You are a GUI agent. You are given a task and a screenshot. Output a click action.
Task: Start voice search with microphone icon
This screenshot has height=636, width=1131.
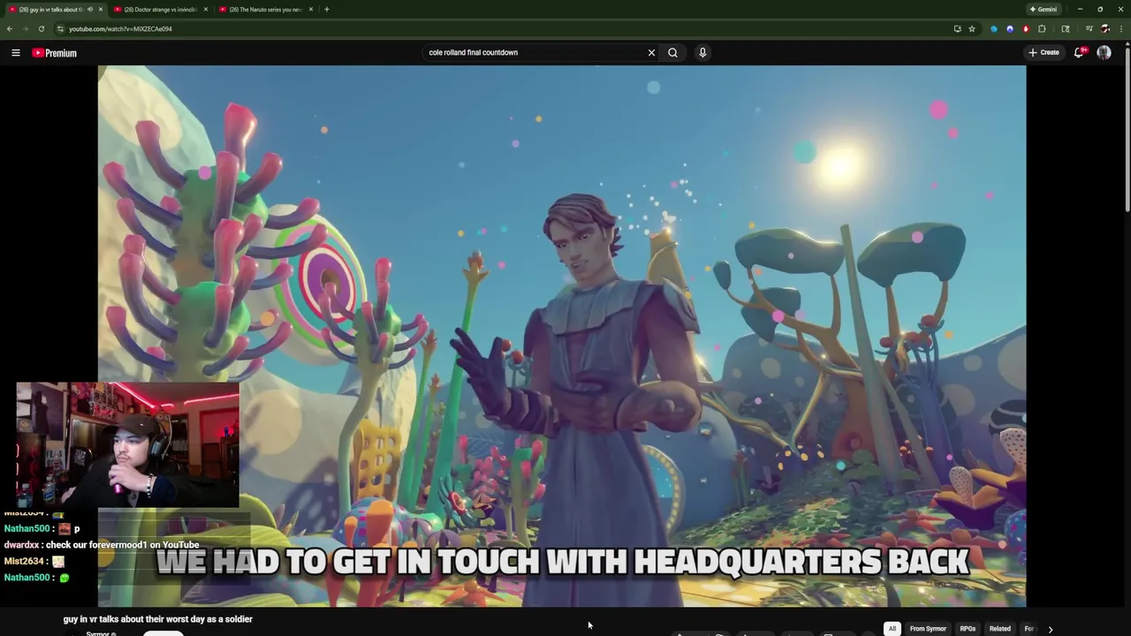[x=702, y=53]
